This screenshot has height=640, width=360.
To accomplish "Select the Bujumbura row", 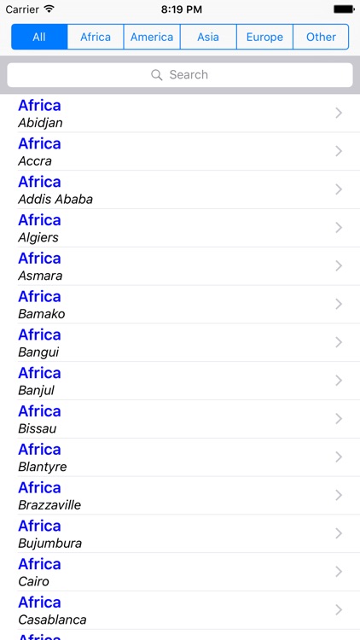I will pos(180,534).
